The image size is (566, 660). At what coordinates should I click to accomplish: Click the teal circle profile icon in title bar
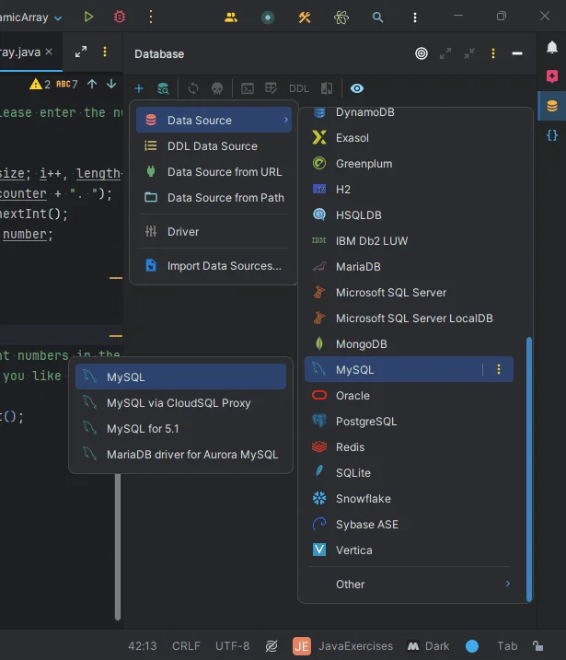[268, 17]
